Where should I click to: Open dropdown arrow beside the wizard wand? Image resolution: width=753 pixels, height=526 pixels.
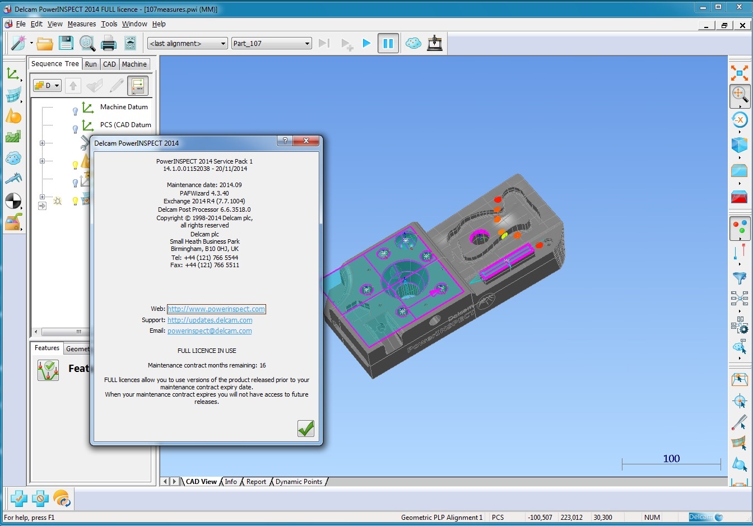(31, 43)
